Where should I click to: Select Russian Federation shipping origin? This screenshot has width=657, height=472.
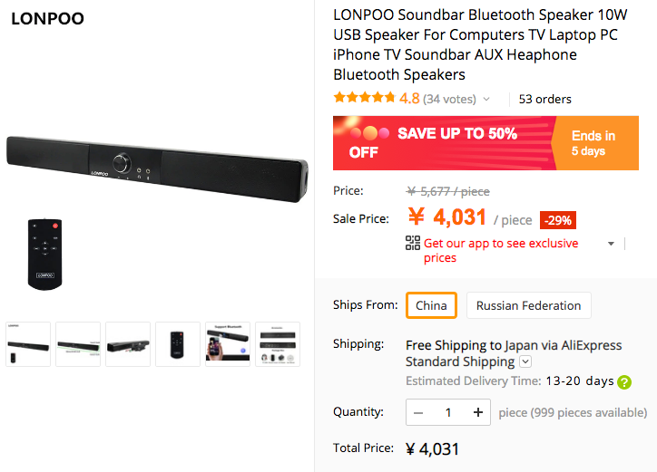(528, 305)
